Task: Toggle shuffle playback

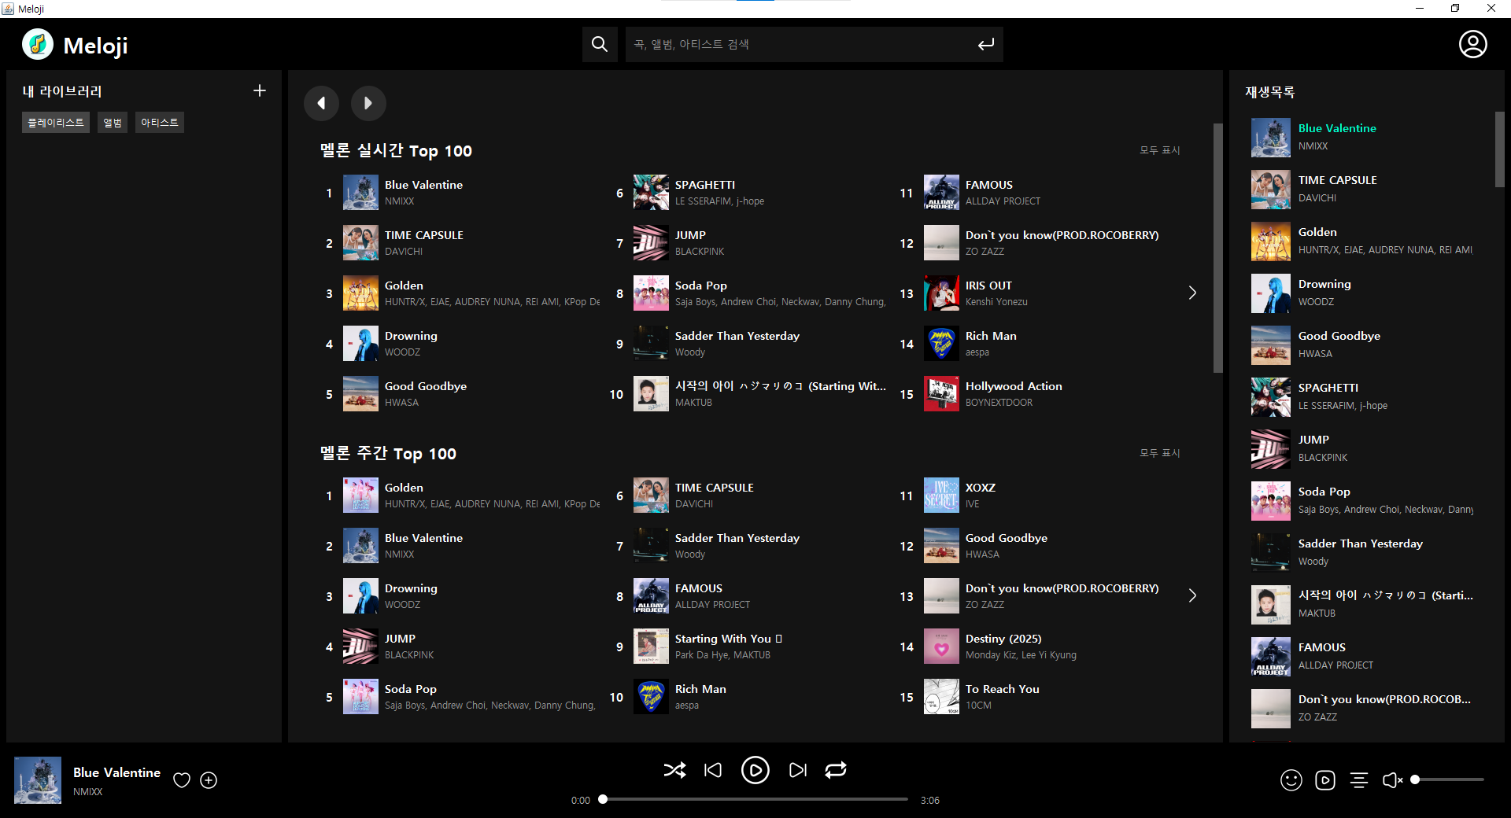Action: (x=674, y=770)
